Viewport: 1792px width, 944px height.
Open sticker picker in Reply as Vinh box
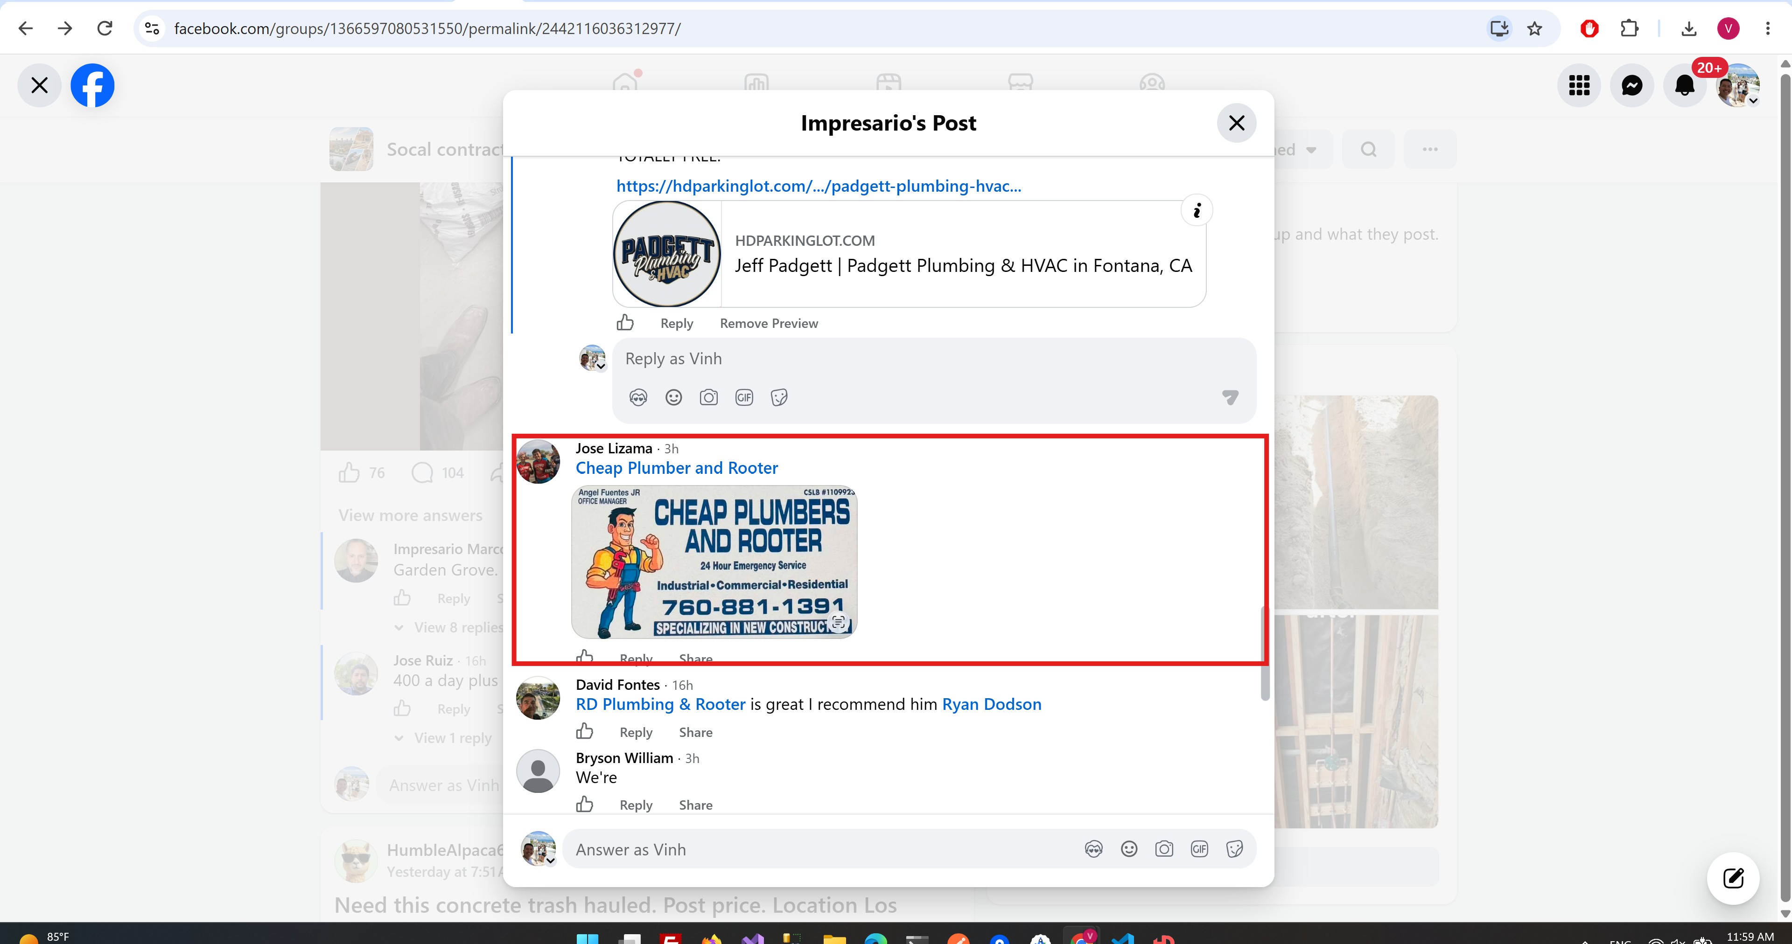(x=779, y=398)
